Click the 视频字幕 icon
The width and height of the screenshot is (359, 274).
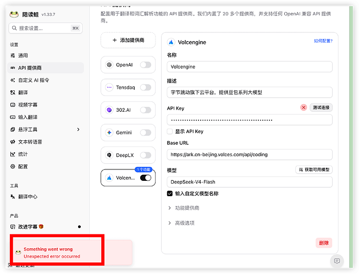pyautogui.click(x=13, y=105)
